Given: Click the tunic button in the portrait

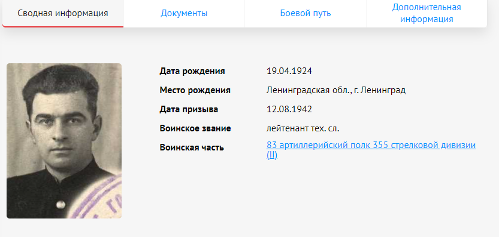Looking at the screenshot, I should click(61, 204).
